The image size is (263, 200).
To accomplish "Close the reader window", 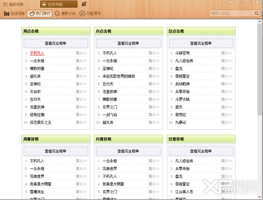I will (257, 2).
